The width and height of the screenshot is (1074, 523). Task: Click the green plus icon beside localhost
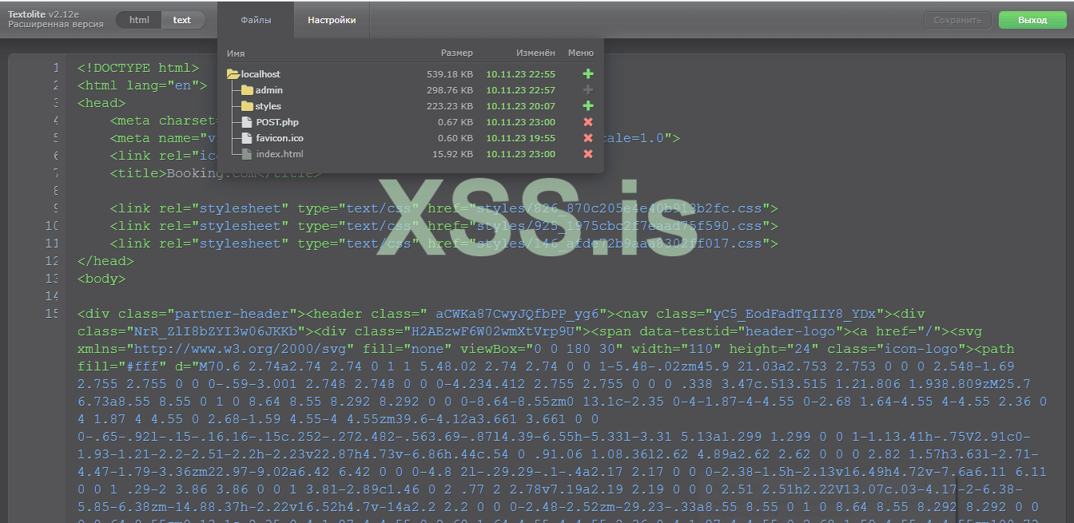click(588, 73)
